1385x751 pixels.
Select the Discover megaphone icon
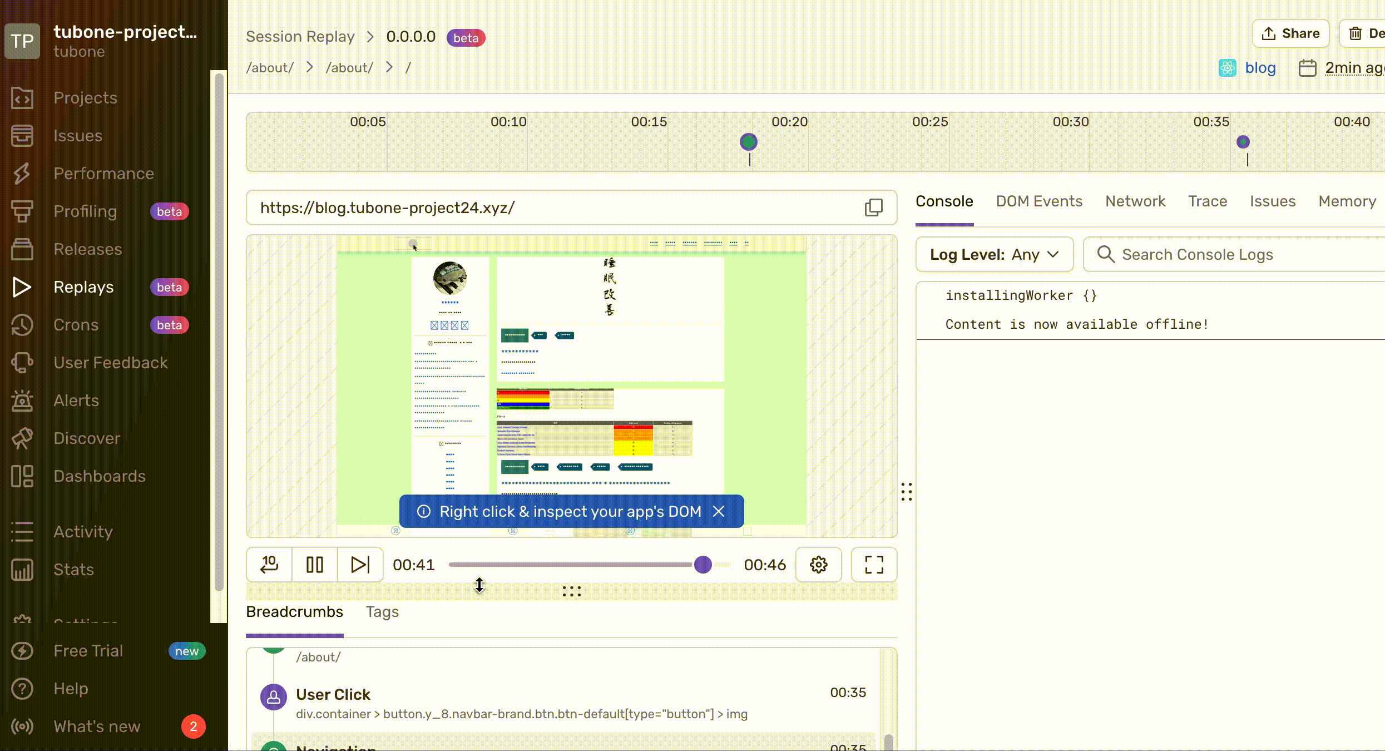(22, 438)
